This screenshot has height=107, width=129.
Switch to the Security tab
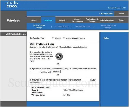pos(63,20)
